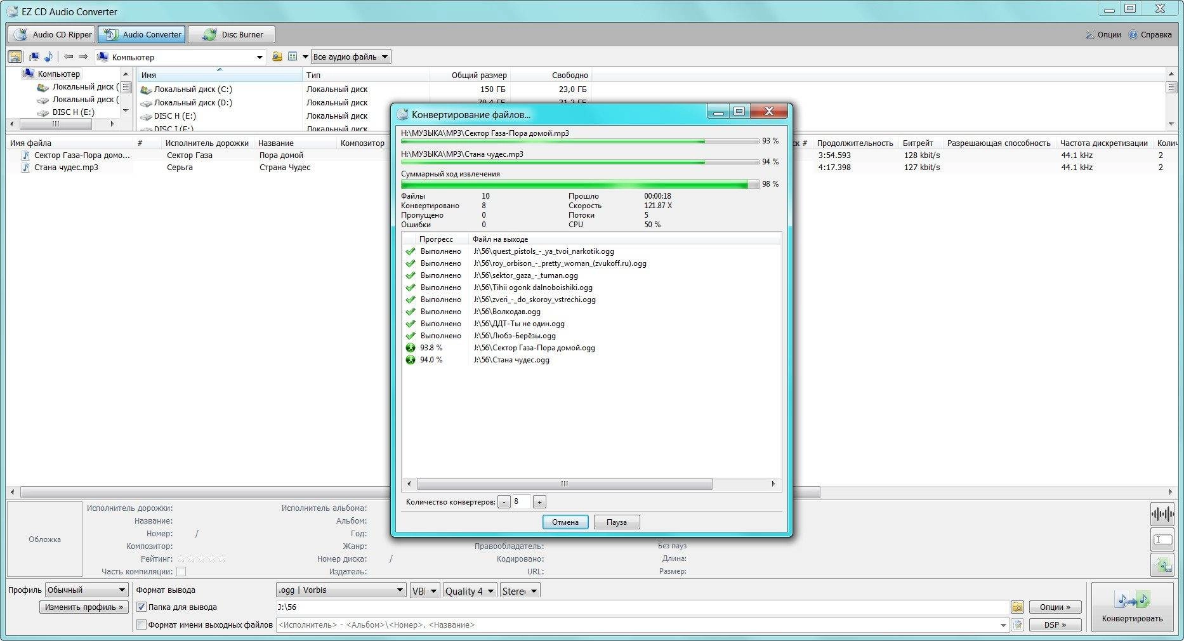Select J:\56\sektor_gaza_-_tuman.ogg row
This screenshot has width=1184, height=641.
(x=526, y=275)
